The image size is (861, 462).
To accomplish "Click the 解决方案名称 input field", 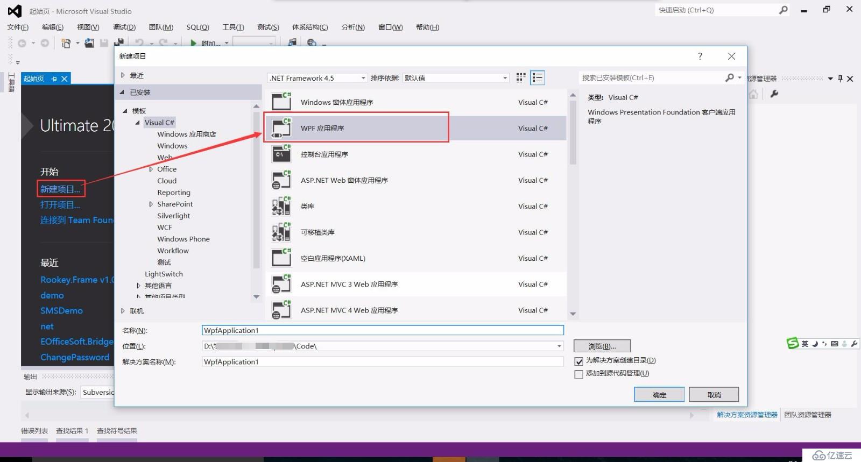I will click(383, 362).
